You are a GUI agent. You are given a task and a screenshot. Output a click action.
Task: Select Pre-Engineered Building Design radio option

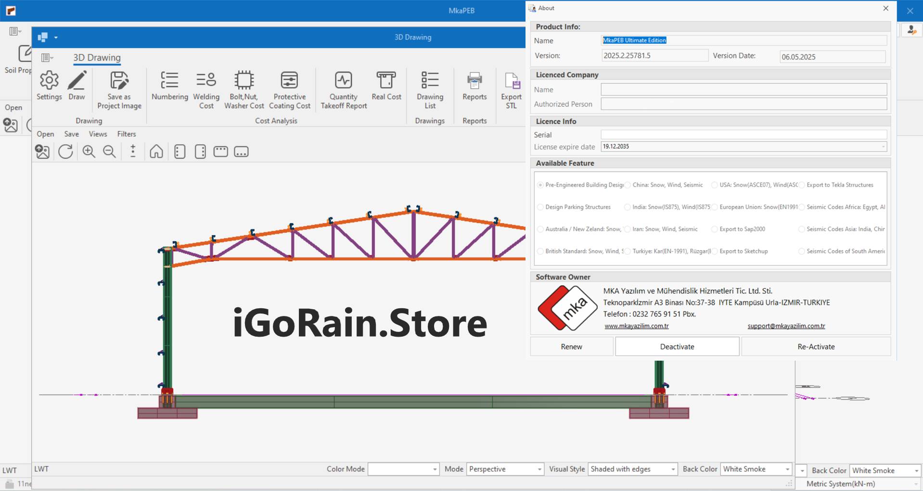[540, 185]
